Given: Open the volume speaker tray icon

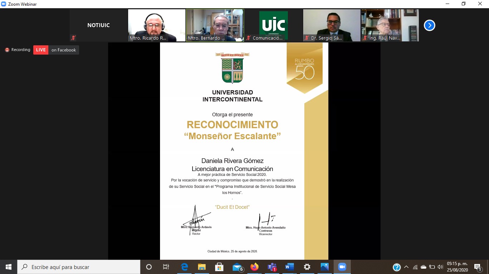Looking at the screenshot, I should 440,267.
